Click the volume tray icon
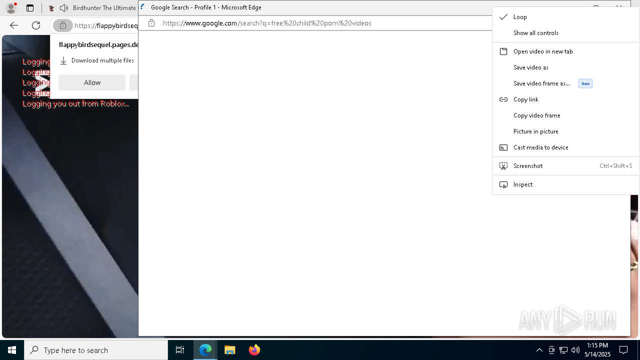Image resolution: width=640 pixels, height=360 pixels. [x=575, y=350]
